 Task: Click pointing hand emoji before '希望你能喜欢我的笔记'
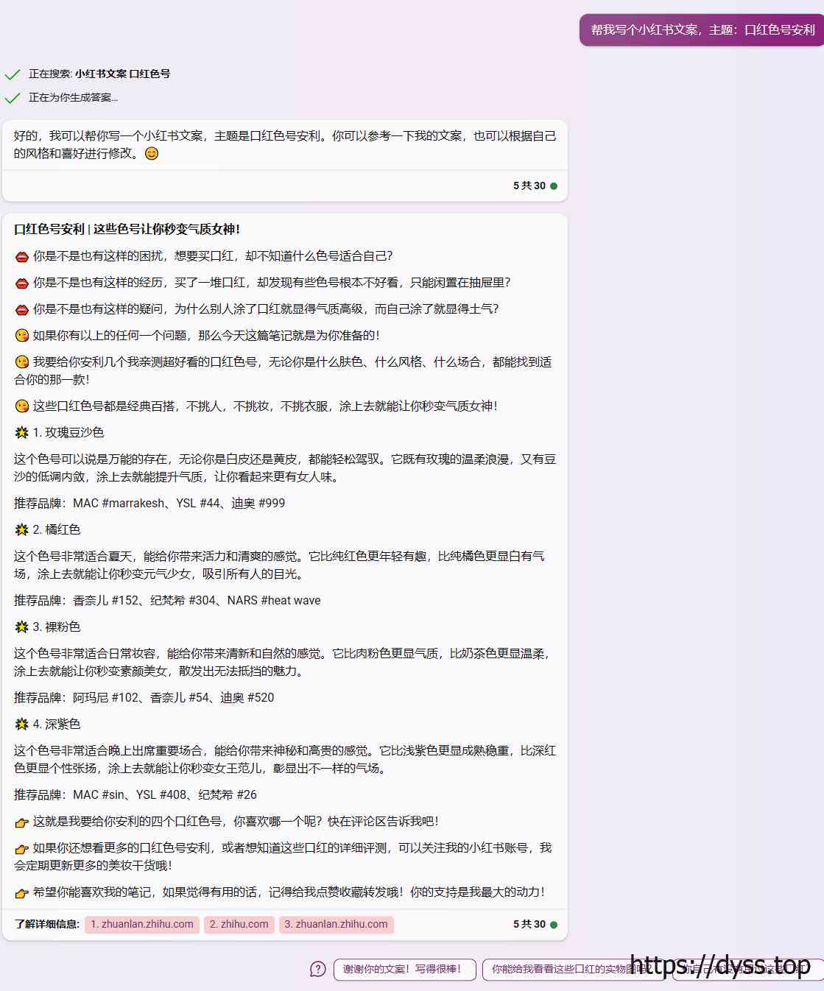22,893
